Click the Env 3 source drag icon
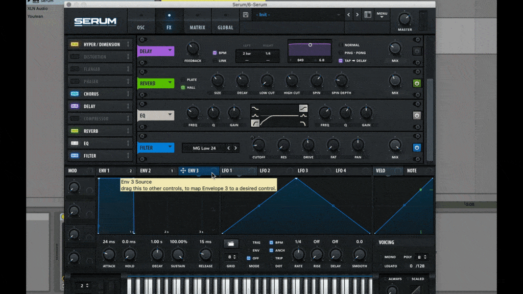 pyautogui.click(x=183, y=170)
